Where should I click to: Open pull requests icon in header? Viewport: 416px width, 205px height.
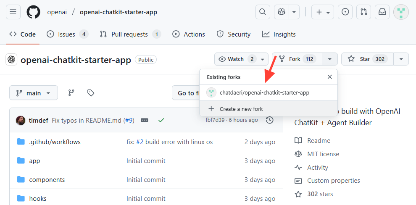click(364, 12)
